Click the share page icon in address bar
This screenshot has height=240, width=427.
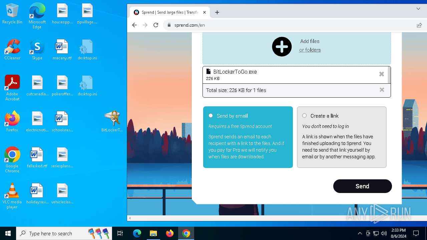419,25
